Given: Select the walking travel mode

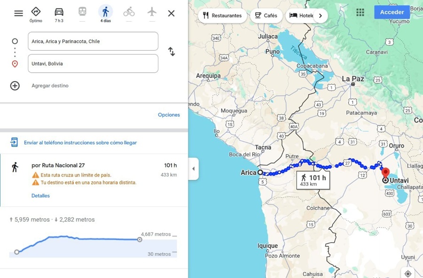Looking at the screenshot, I should click(105, 12).
